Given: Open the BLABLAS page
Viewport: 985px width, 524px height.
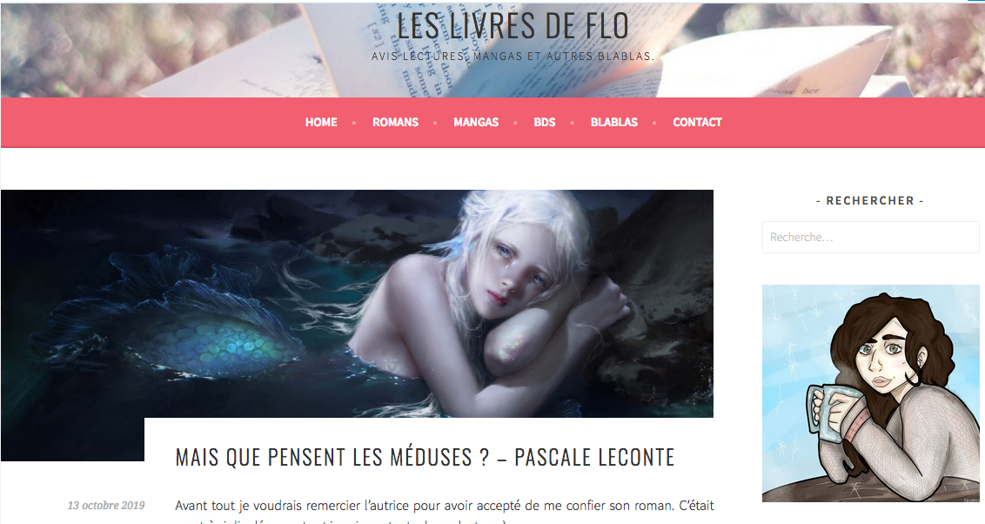Looking at the screenshot, I should (613, 123).
